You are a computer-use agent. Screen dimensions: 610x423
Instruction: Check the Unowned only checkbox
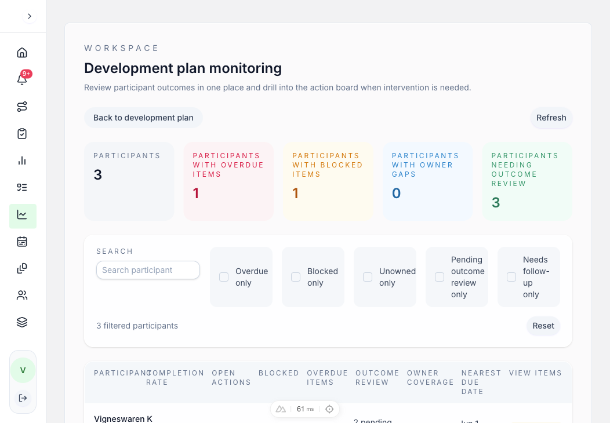coord(368,277)
